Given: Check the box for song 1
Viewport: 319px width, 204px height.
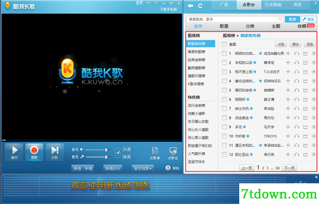Looking at the screenshot, I should [224, 54].
